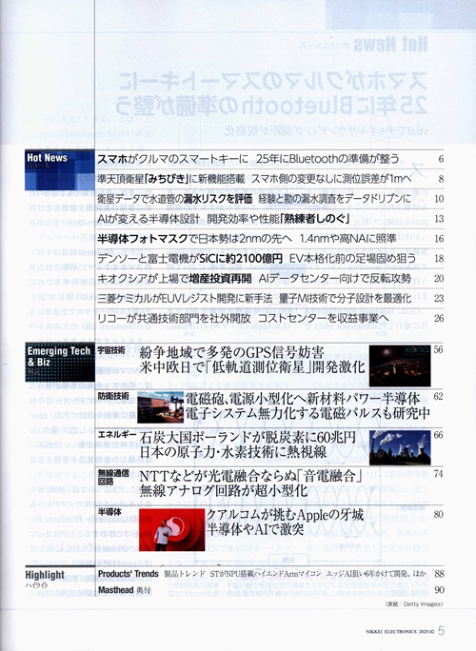The height and width of the screenshot is (651, 476).
Task: Click the Emerging Tech & Biz section label
Action: [x=60, y=362]
